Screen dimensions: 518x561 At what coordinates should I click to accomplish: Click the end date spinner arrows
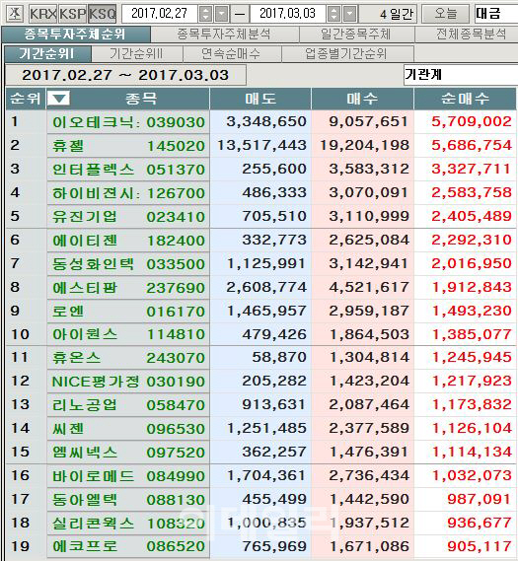(x=333, y=14)
